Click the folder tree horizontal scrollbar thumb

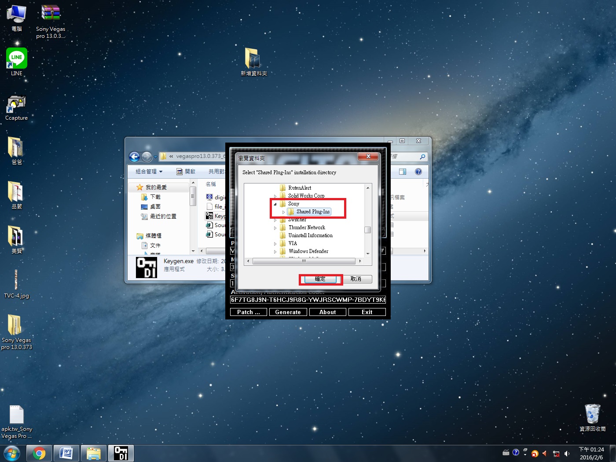point(304,261)
